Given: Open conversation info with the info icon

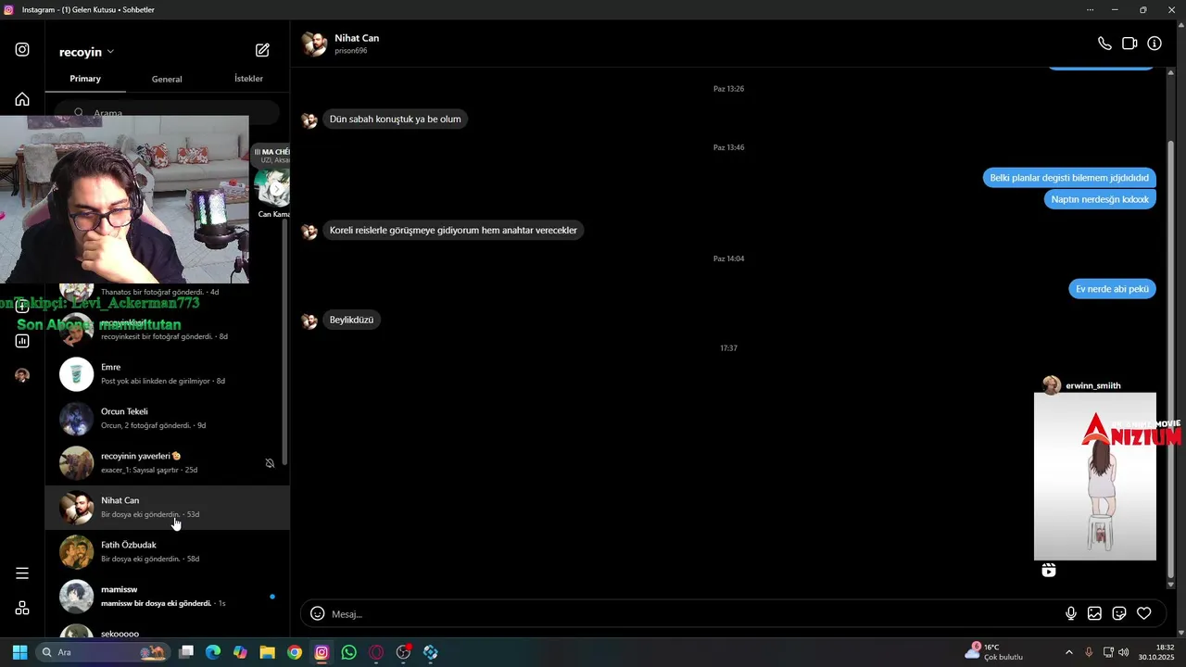Looking at the screenshot, I should click(1154, 44).
